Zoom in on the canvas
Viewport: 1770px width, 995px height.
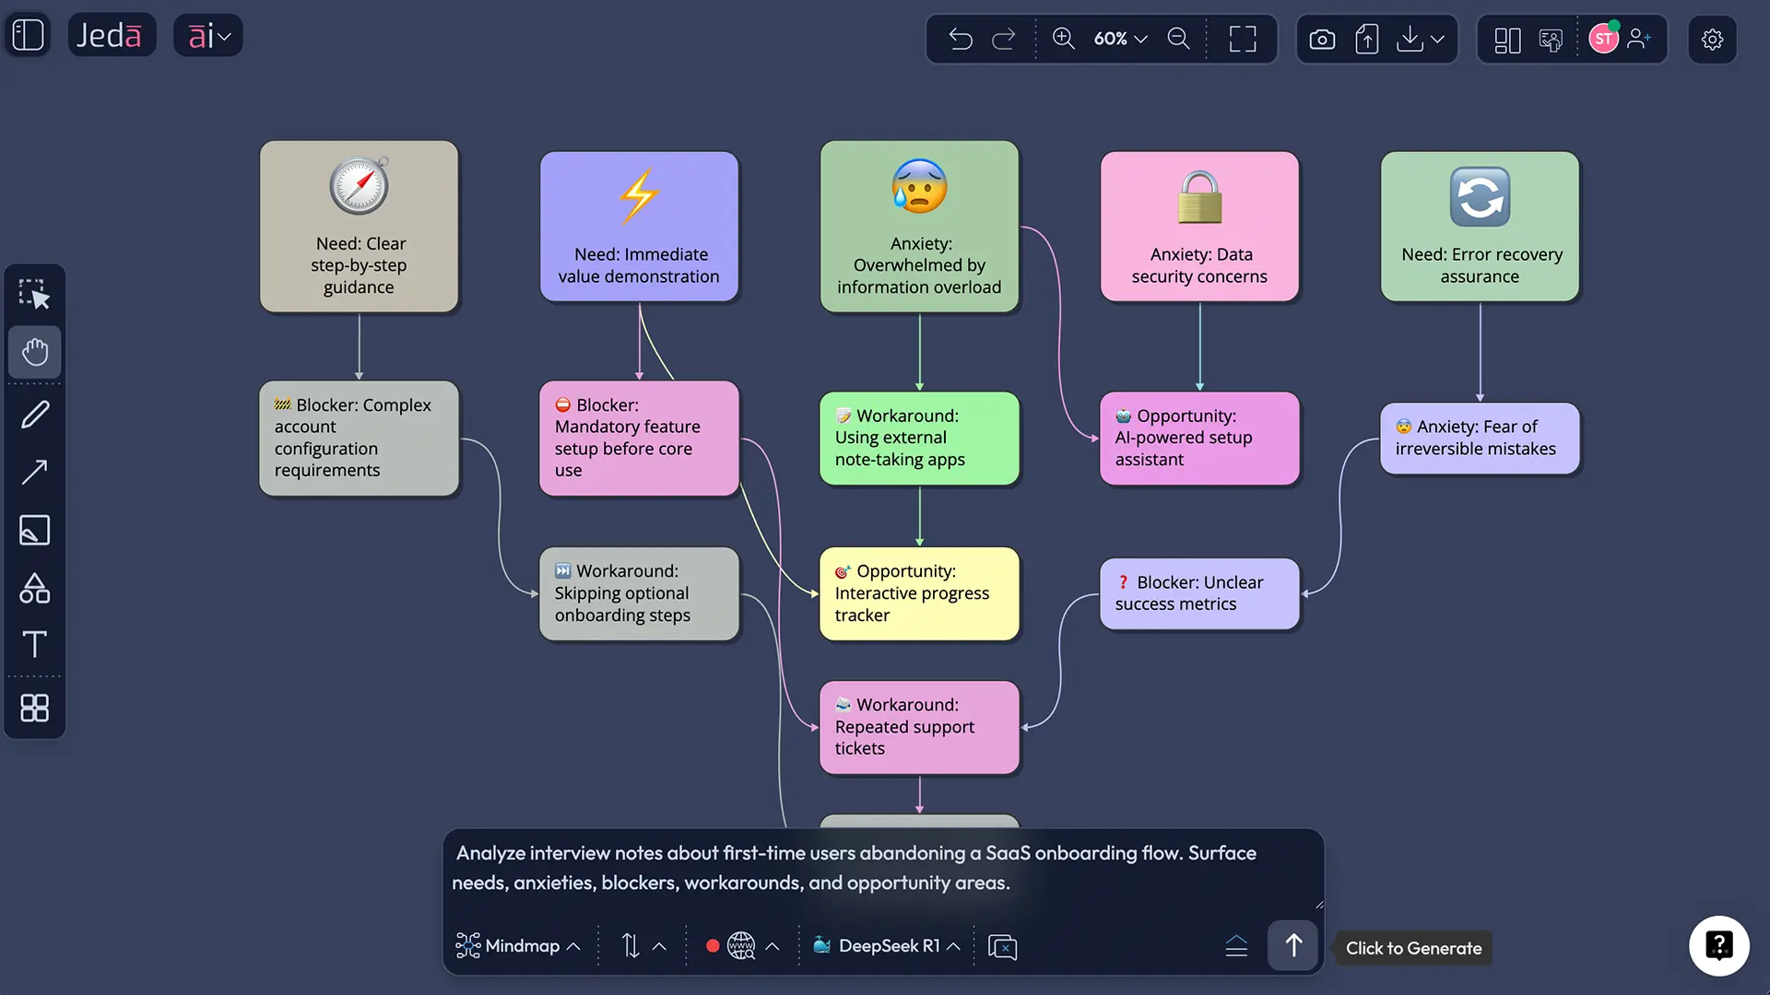click(1064, 39)
